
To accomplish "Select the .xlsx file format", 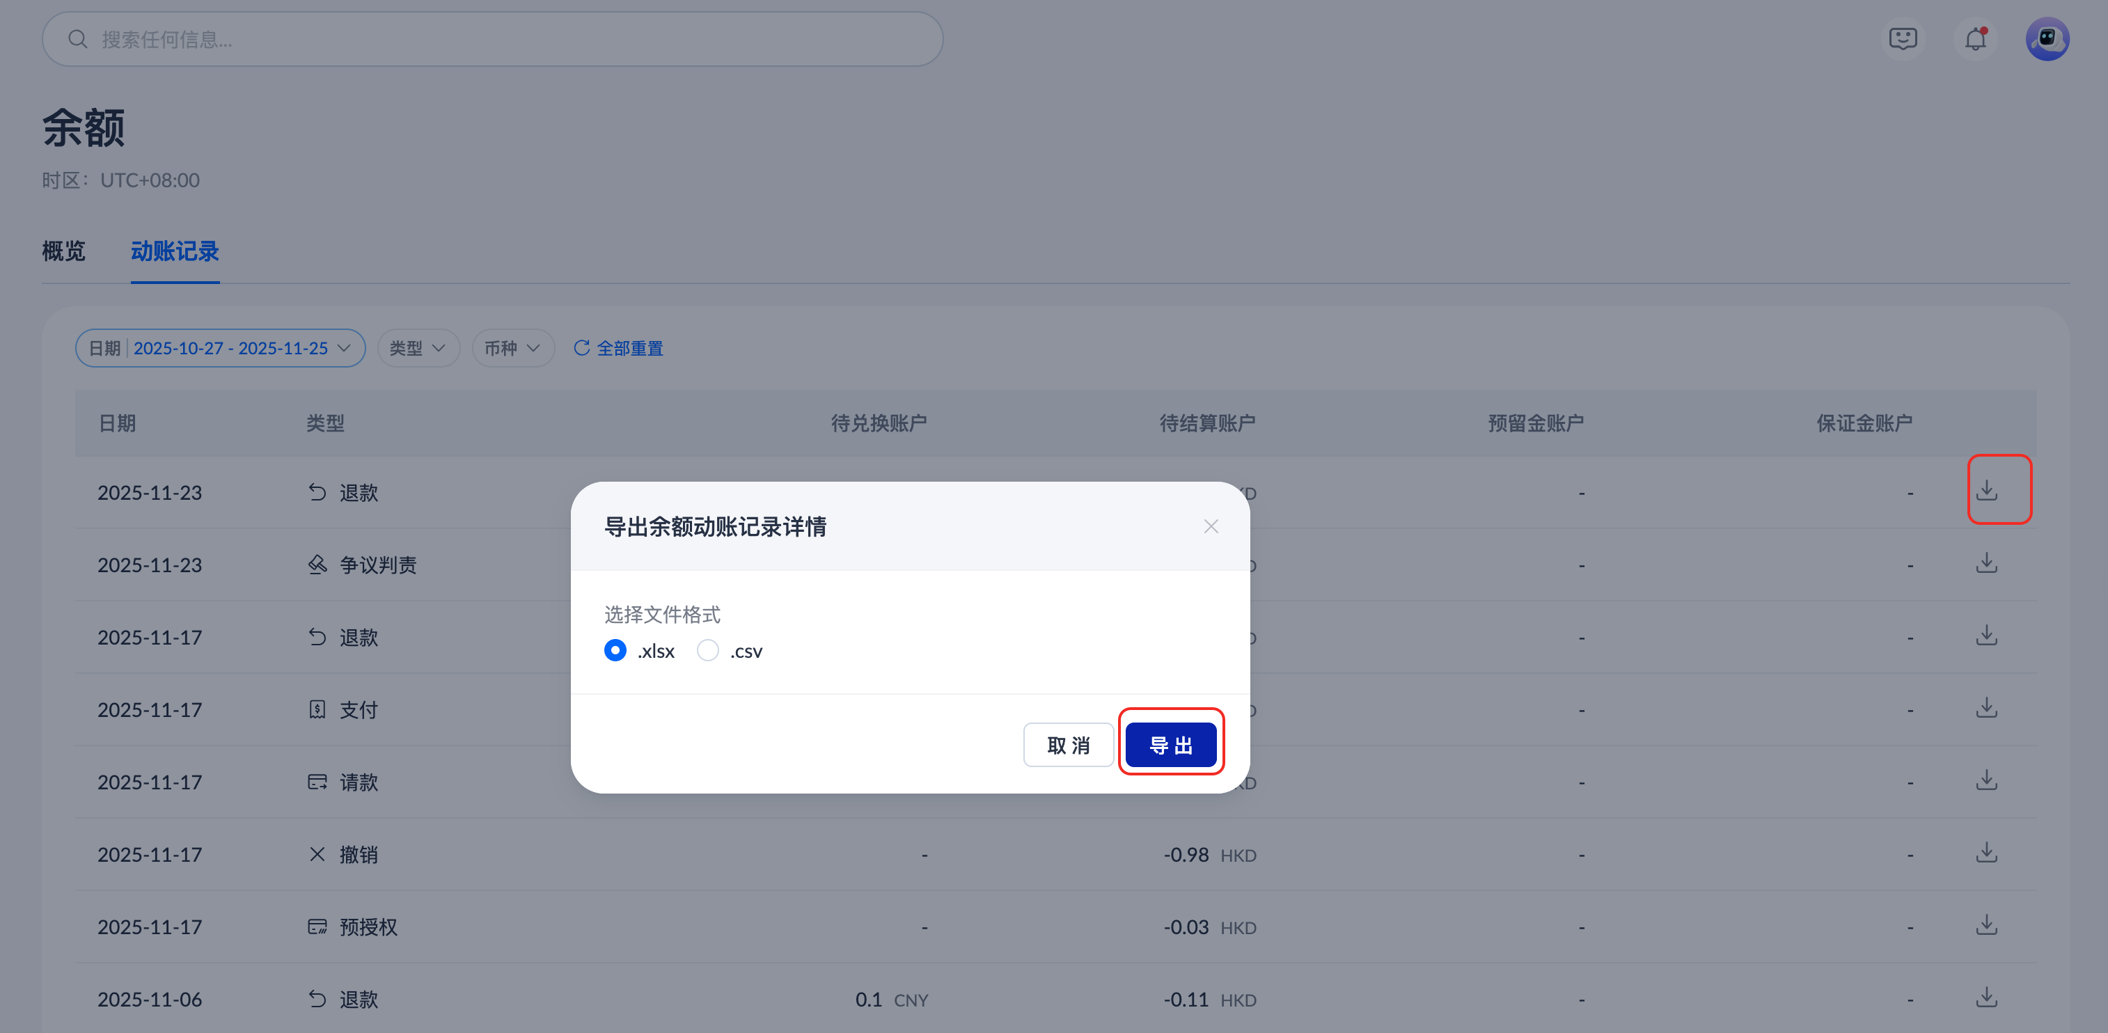I will click(615, 651).
